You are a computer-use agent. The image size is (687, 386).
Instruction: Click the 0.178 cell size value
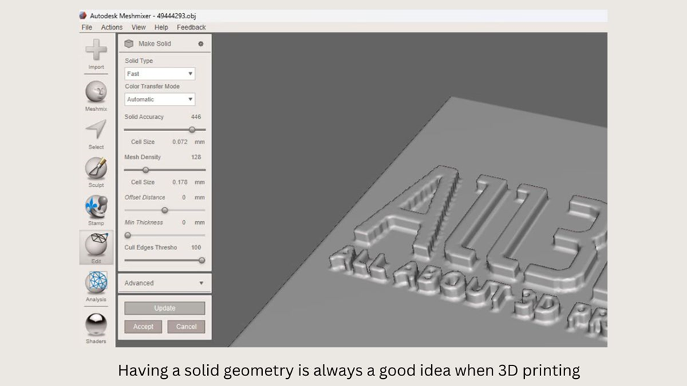point(180,182)
